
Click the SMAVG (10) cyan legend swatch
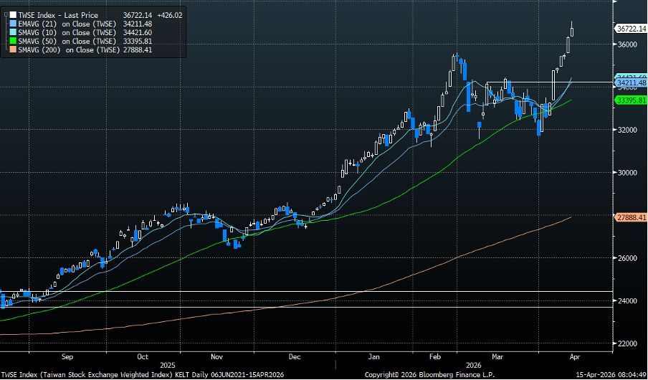(12, 33)
